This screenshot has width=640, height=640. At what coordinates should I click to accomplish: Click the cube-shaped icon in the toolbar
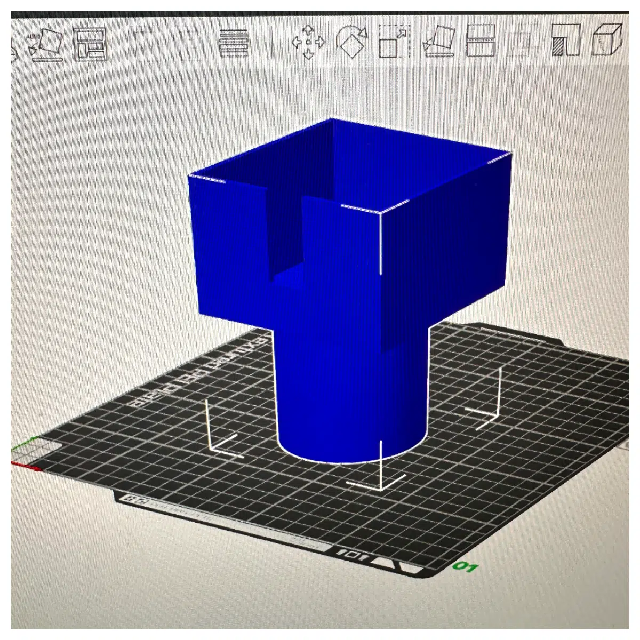607,39
